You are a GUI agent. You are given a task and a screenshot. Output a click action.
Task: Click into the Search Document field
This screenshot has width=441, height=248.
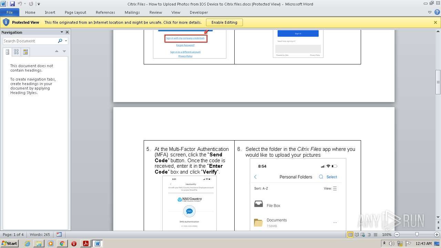point(30,41)
